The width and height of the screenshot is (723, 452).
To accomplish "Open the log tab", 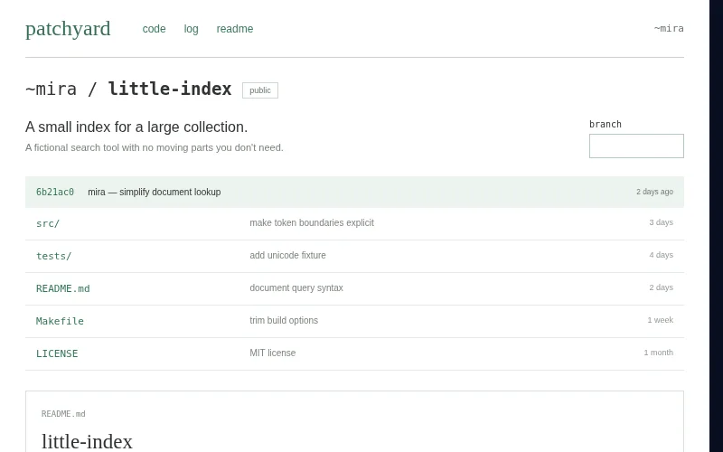I will click(x=191, y=29).
